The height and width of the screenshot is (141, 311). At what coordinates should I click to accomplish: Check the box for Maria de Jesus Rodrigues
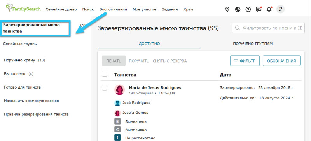105,87
